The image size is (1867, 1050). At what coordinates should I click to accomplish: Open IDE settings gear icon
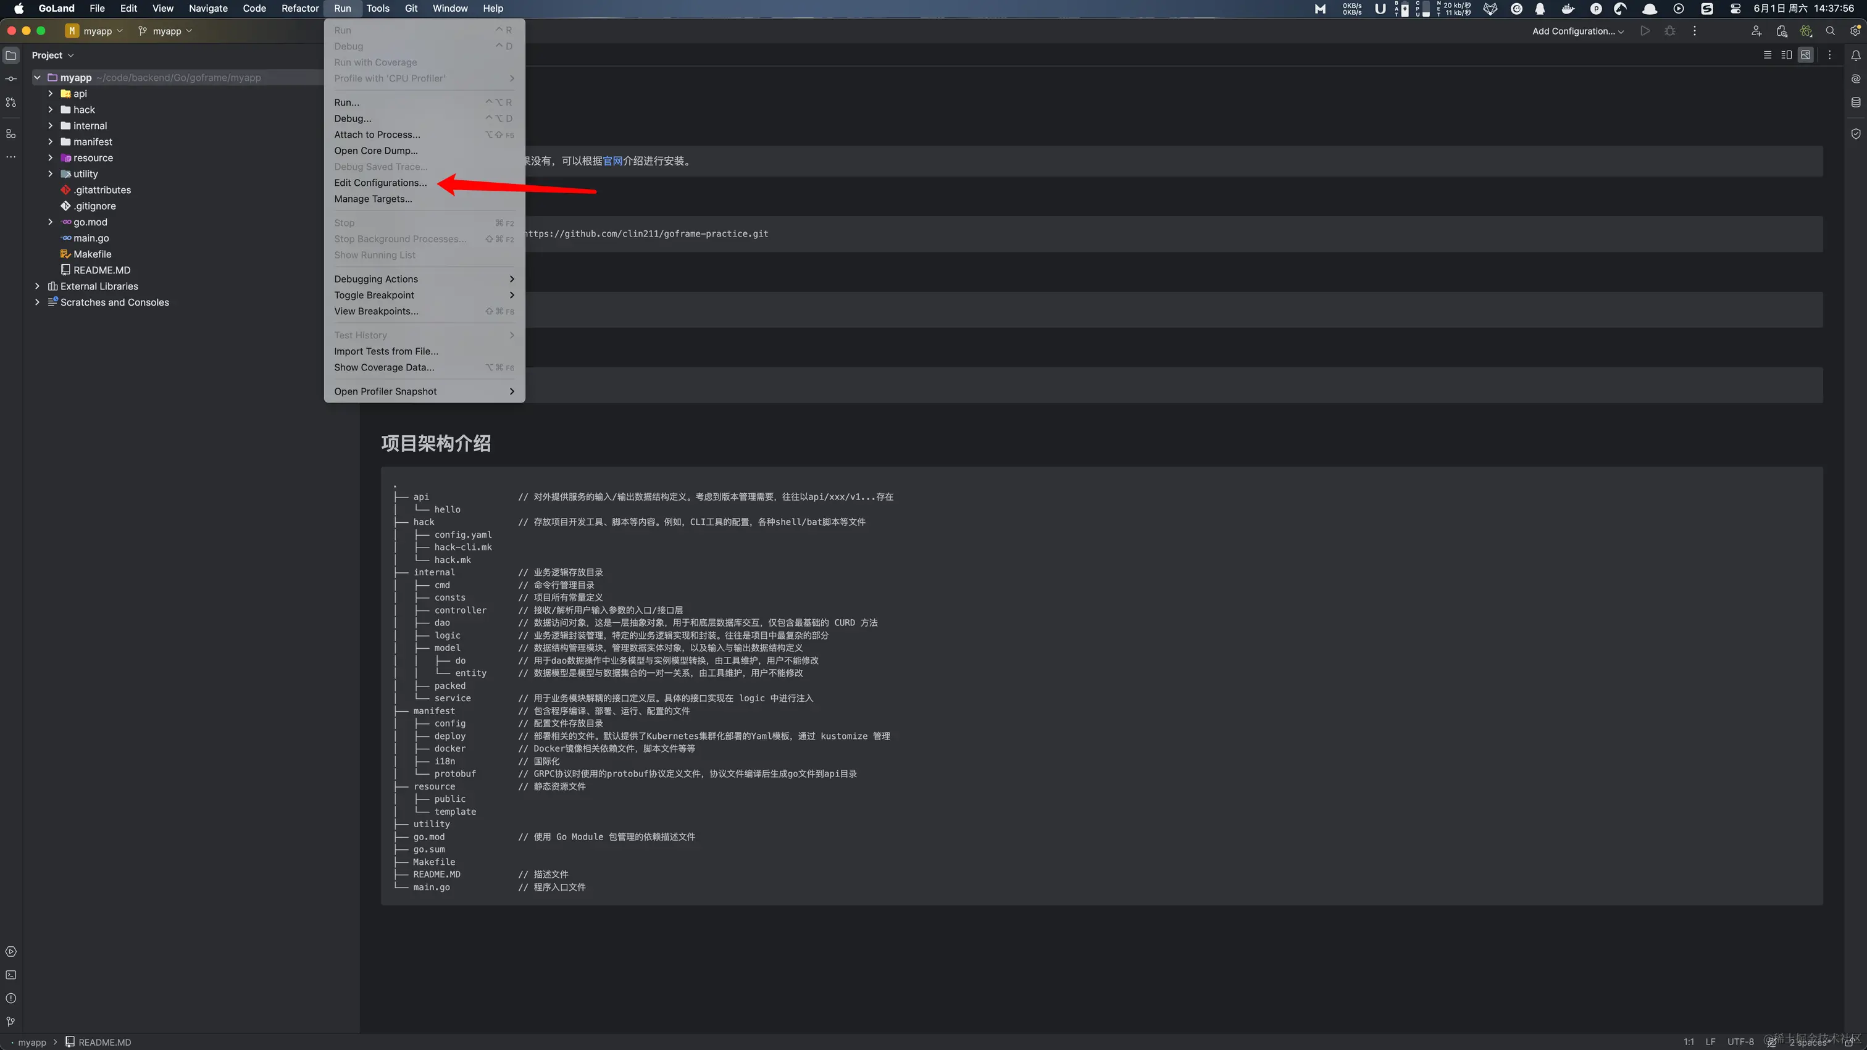tap(1855, 31)
